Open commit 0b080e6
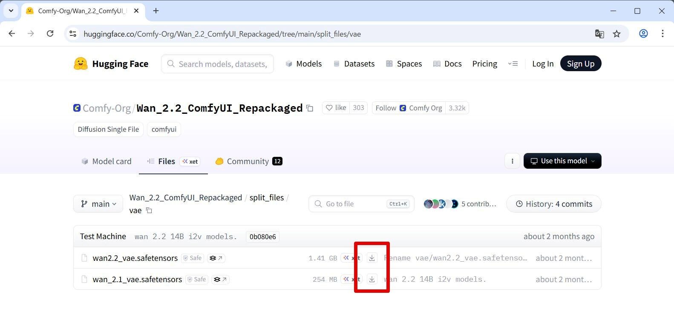This screenshot has width=674, height=335. tap(262, 237)
